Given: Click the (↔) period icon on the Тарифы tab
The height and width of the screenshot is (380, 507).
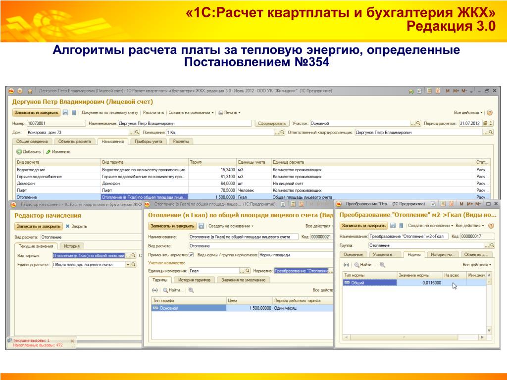Looking at the screenshot, I should click(x=155, y=290).
